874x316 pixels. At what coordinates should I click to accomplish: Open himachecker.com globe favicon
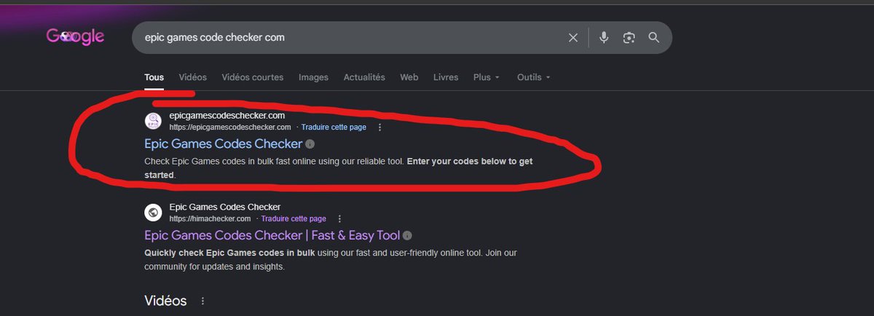tap(153, 212)
